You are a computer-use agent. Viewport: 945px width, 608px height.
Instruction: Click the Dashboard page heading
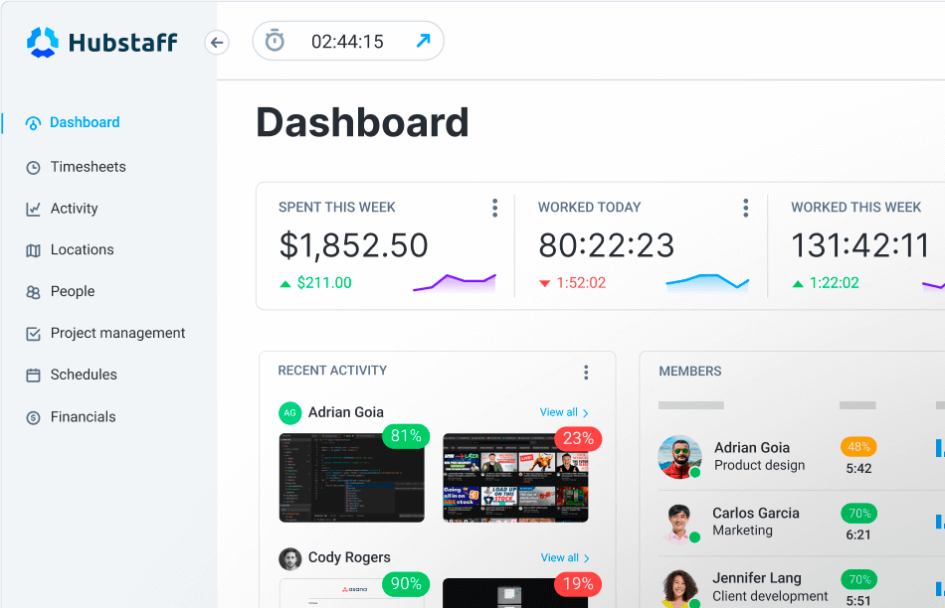[362, 122]
